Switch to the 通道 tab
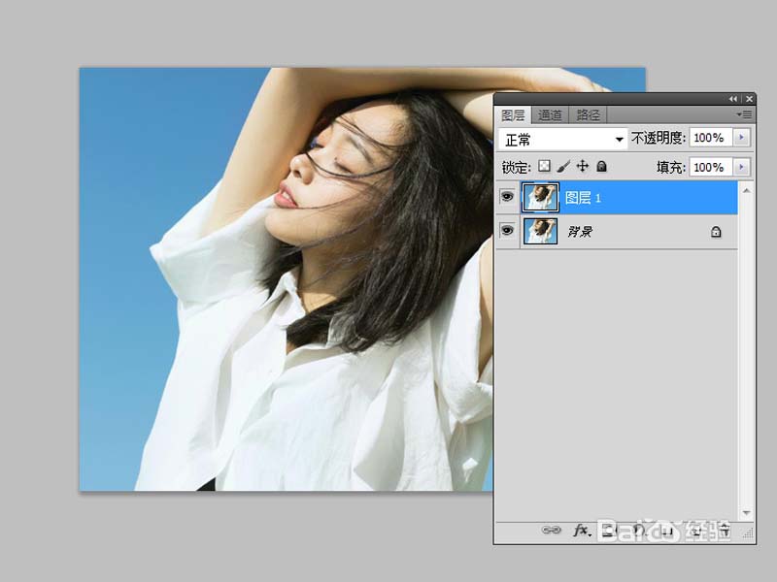This screenshot has width=777, height=582. [x=550, y=114]
